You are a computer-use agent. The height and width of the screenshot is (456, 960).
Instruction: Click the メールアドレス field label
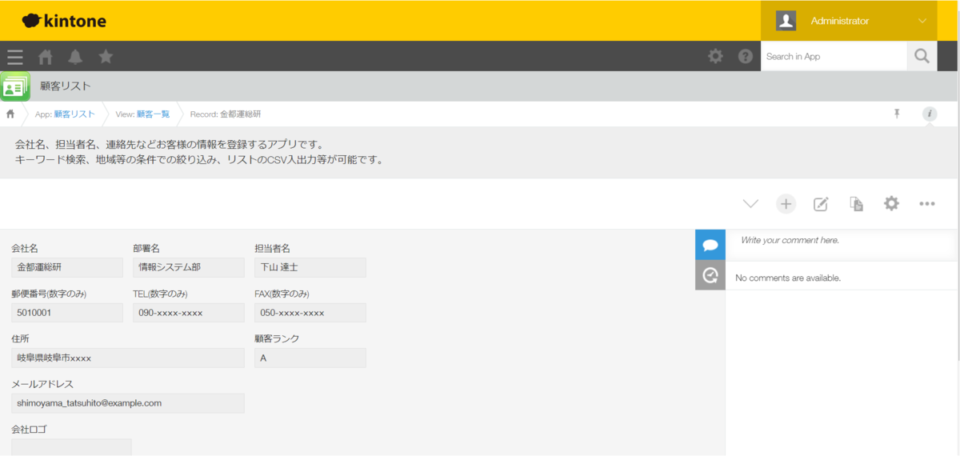(42, 384)
